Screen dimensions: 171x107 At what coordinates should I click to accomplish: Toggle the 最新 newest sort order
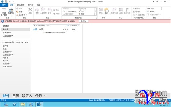pyautogui.click(x=74, y=30)
